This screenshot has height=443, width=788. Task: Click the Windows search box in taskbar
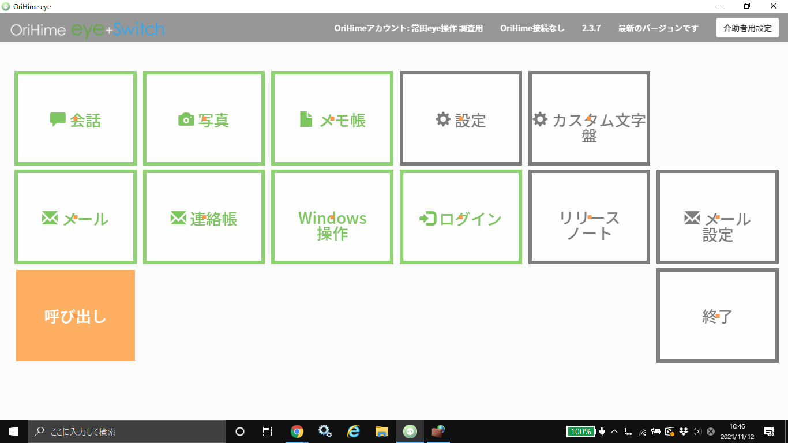pyautogui.click(x=127, y=431)
